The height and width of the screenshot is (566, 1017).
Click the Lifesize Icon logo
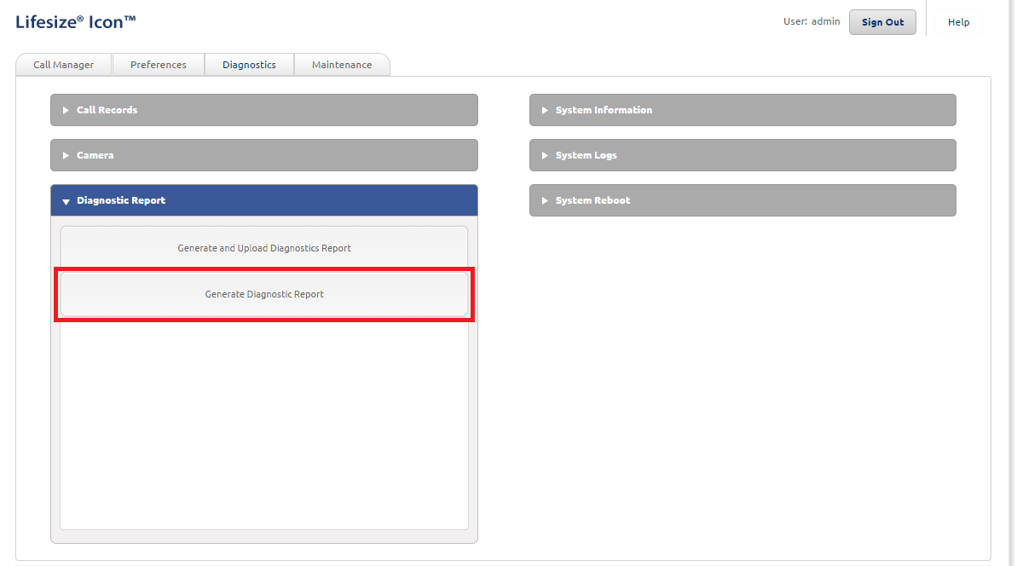tap(75, 21)
